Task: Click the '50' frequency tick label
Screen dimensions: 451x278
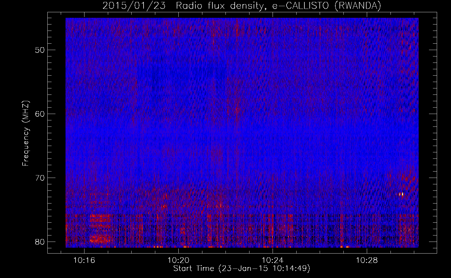Action: [x=40, y=50]
